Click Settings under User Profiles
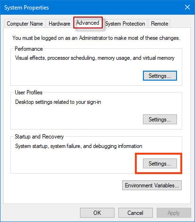Screen dimensions: 195x222 click(160, 120)
